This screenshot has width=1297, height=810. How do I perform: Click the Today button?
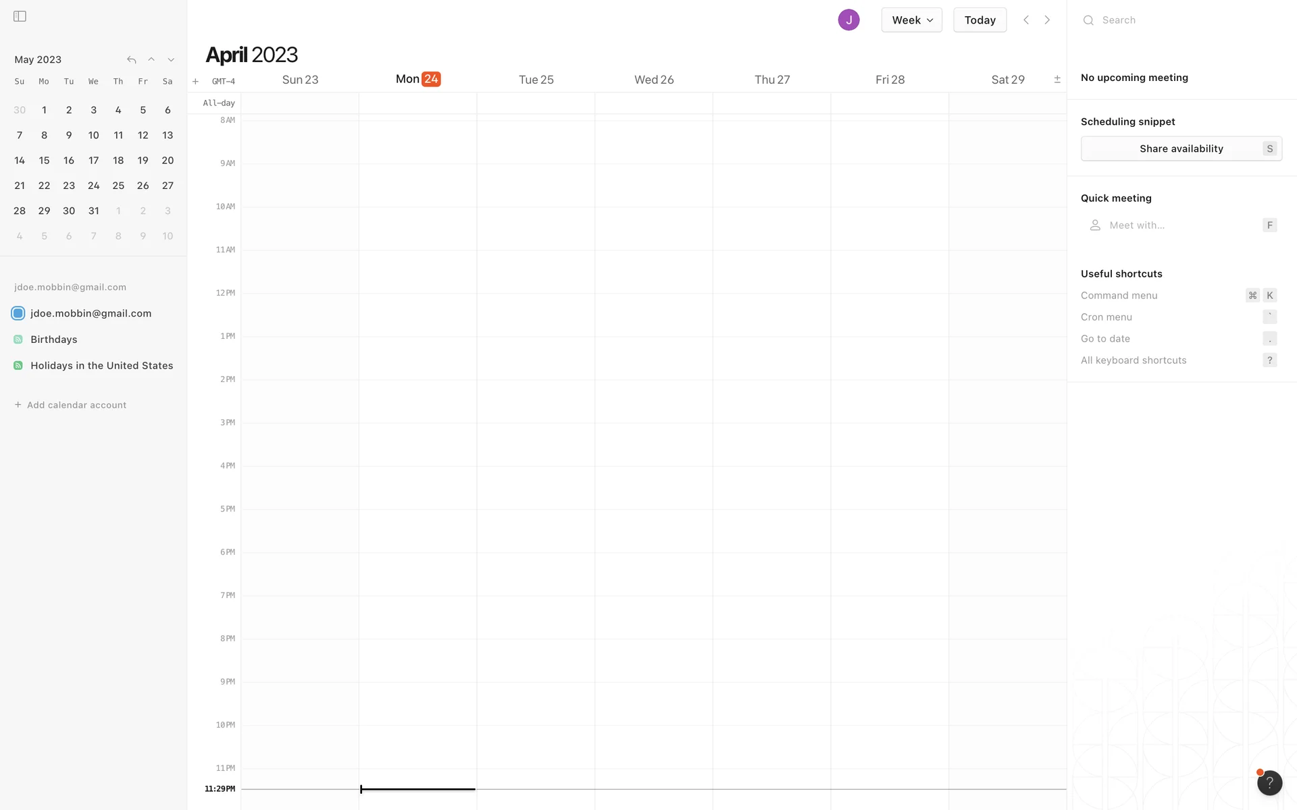(x=980, y=20)
